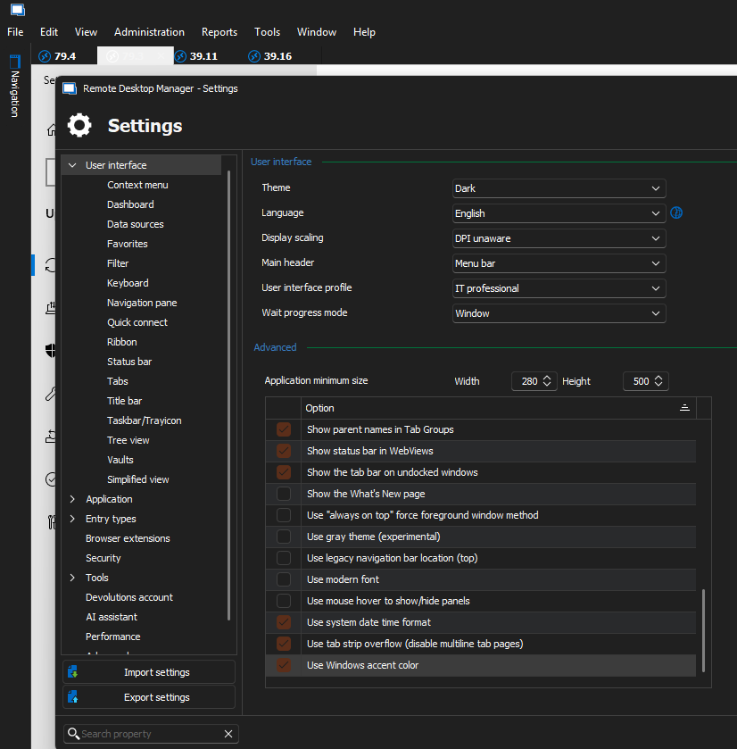This screenshot has height=749, width=737.
Task: Open the Reports menu
Action: pos(219,32)
